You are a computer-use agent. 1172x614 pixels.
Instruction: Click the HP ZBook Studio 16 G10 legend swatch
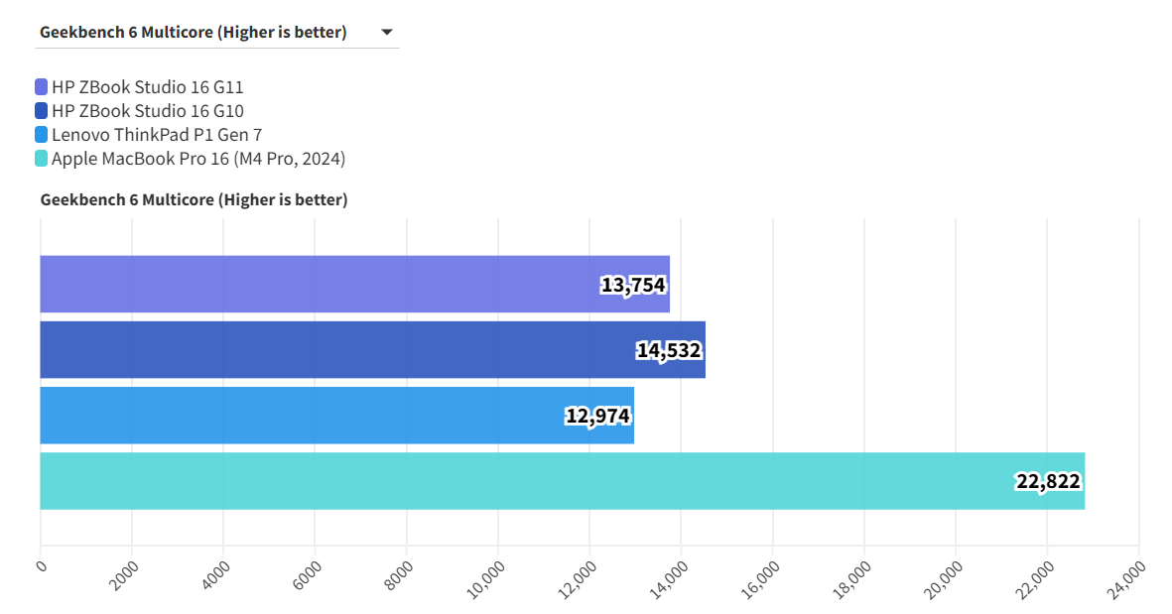(x=41, y=111)
